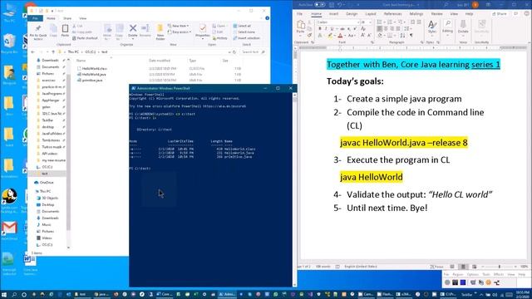Click Align Left in Word's Paragraph group
This screenshot has width=532, height=299.
click(380, 29)
